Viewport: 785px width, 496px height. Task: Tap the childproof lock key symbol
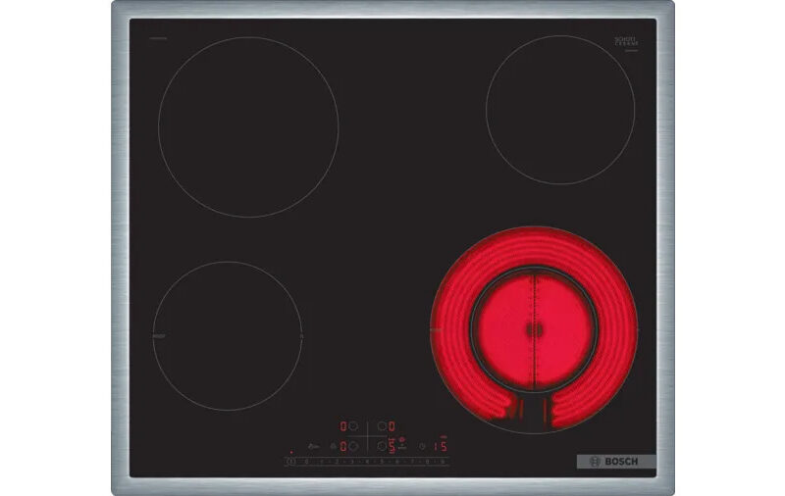[x=313, y=447]
